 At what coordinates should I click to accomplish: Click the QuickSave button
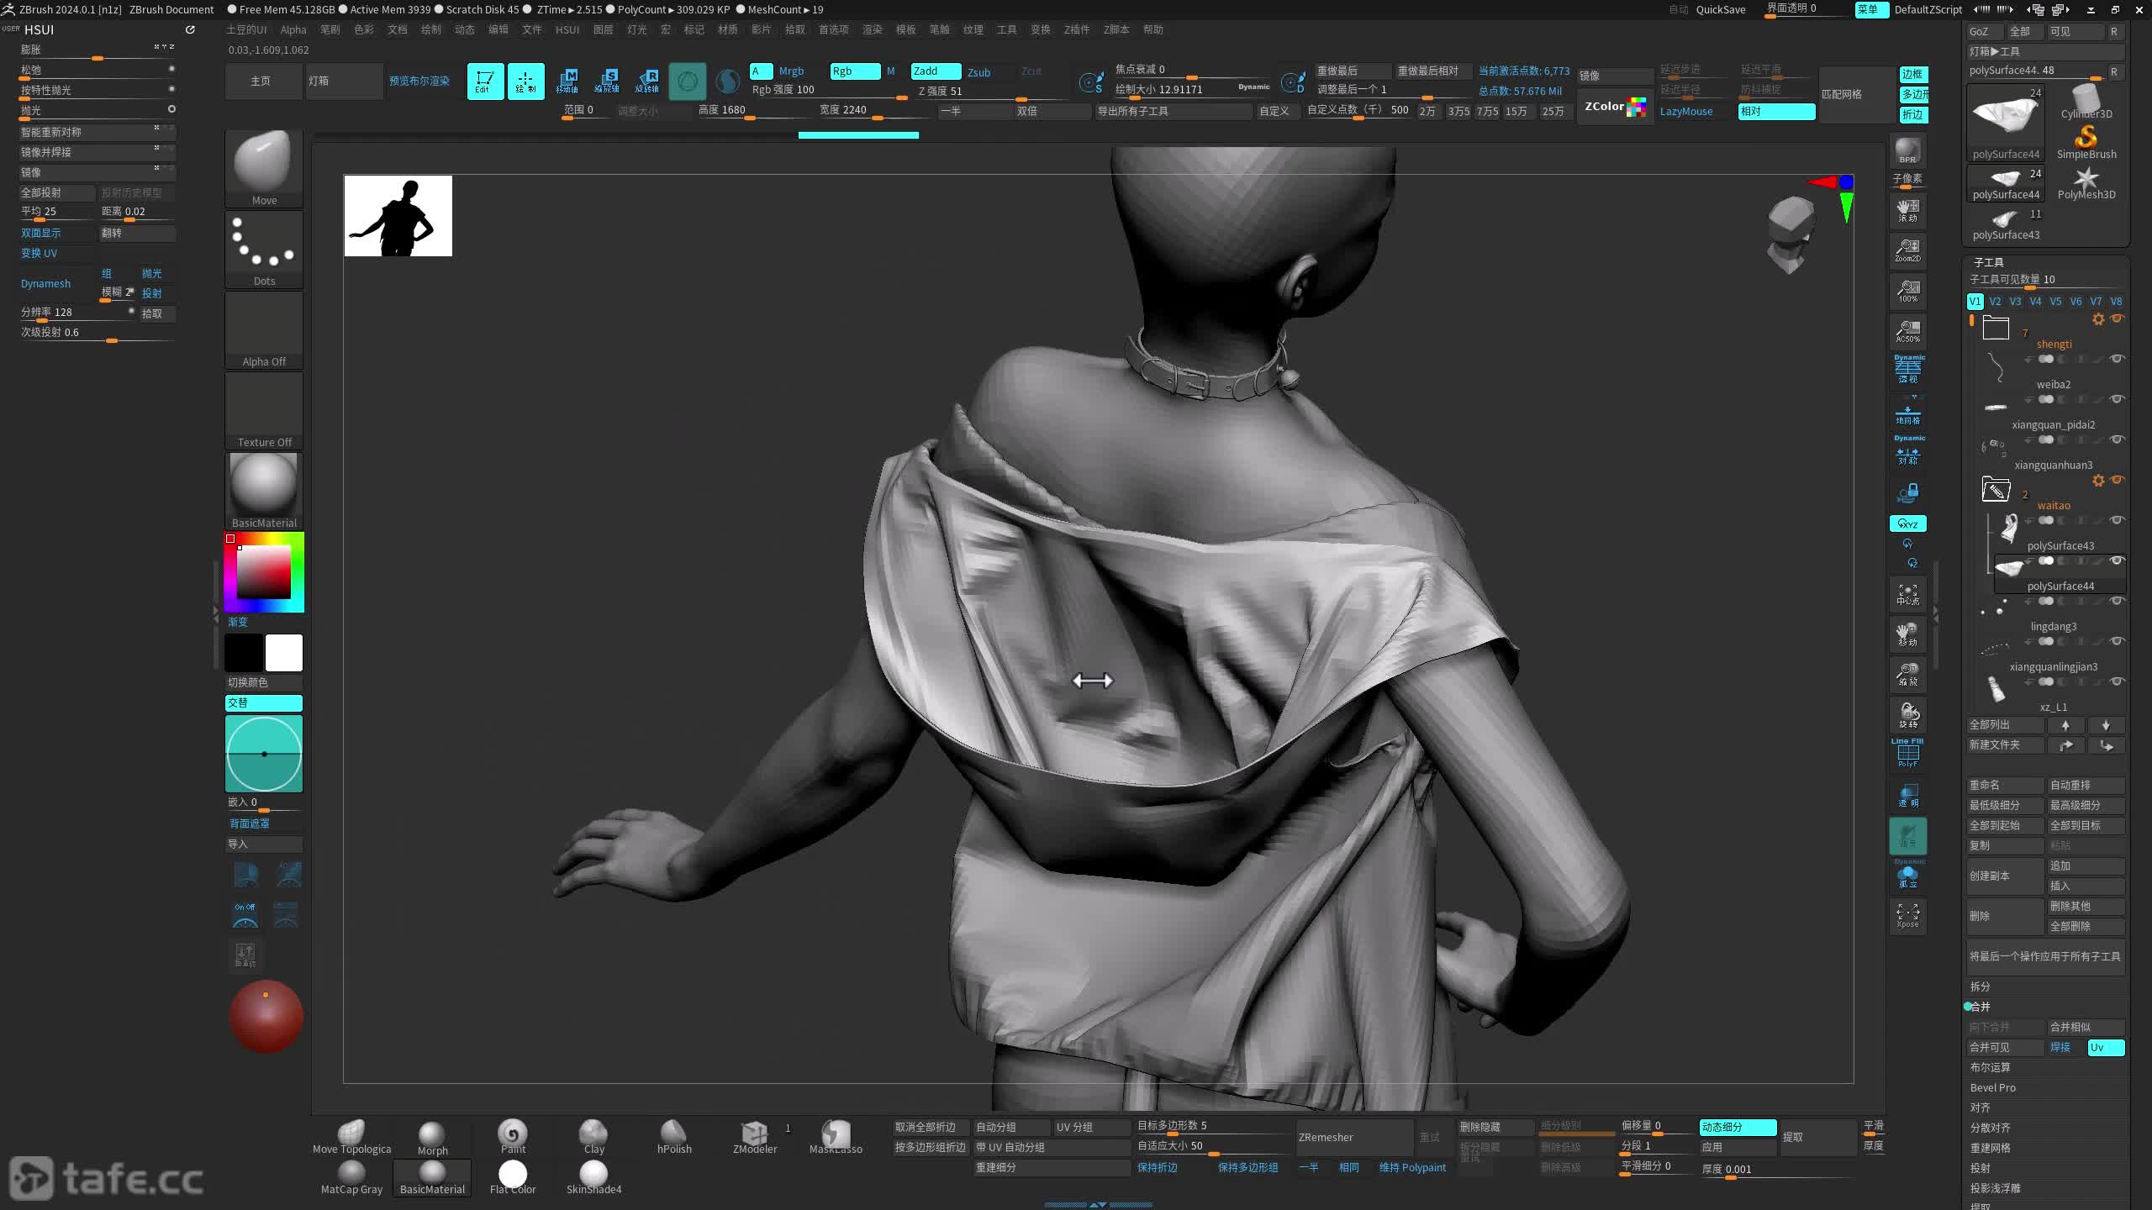1721,9
